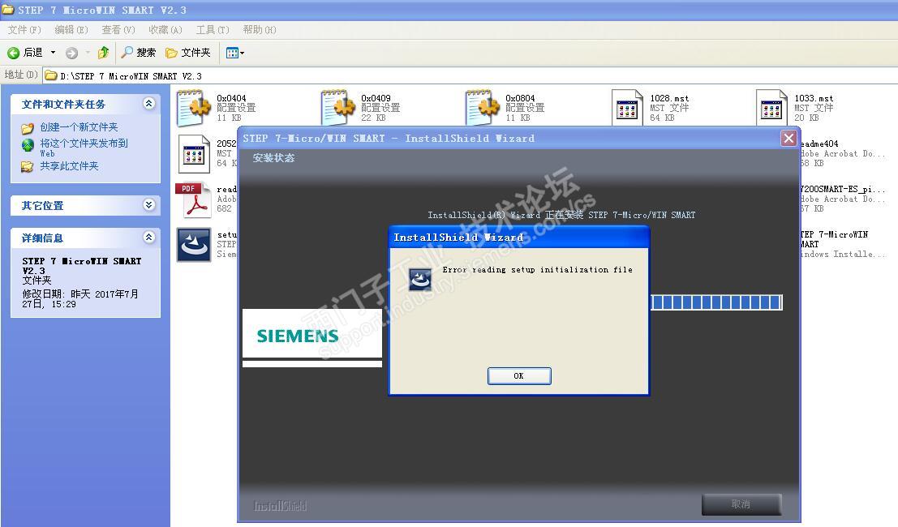The height and width of the screenshot is (527, 898).
Task: Open the Search tool in Explorer toolbar
Action: (139, 53)
